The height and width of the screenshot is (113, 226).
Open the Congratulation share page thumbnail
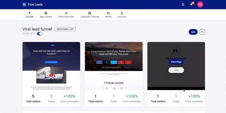tap(114, 66)
